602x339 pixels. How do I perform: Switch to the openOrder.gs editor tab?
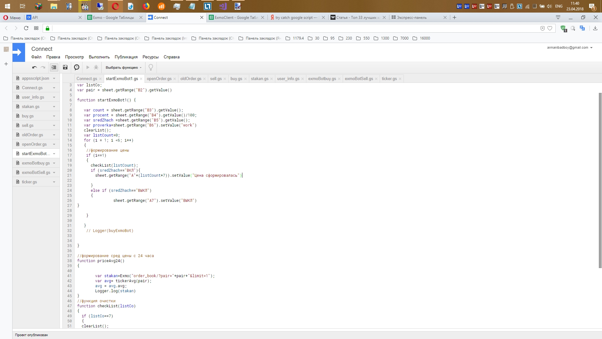pyautogui.click(x=159, y=79)
